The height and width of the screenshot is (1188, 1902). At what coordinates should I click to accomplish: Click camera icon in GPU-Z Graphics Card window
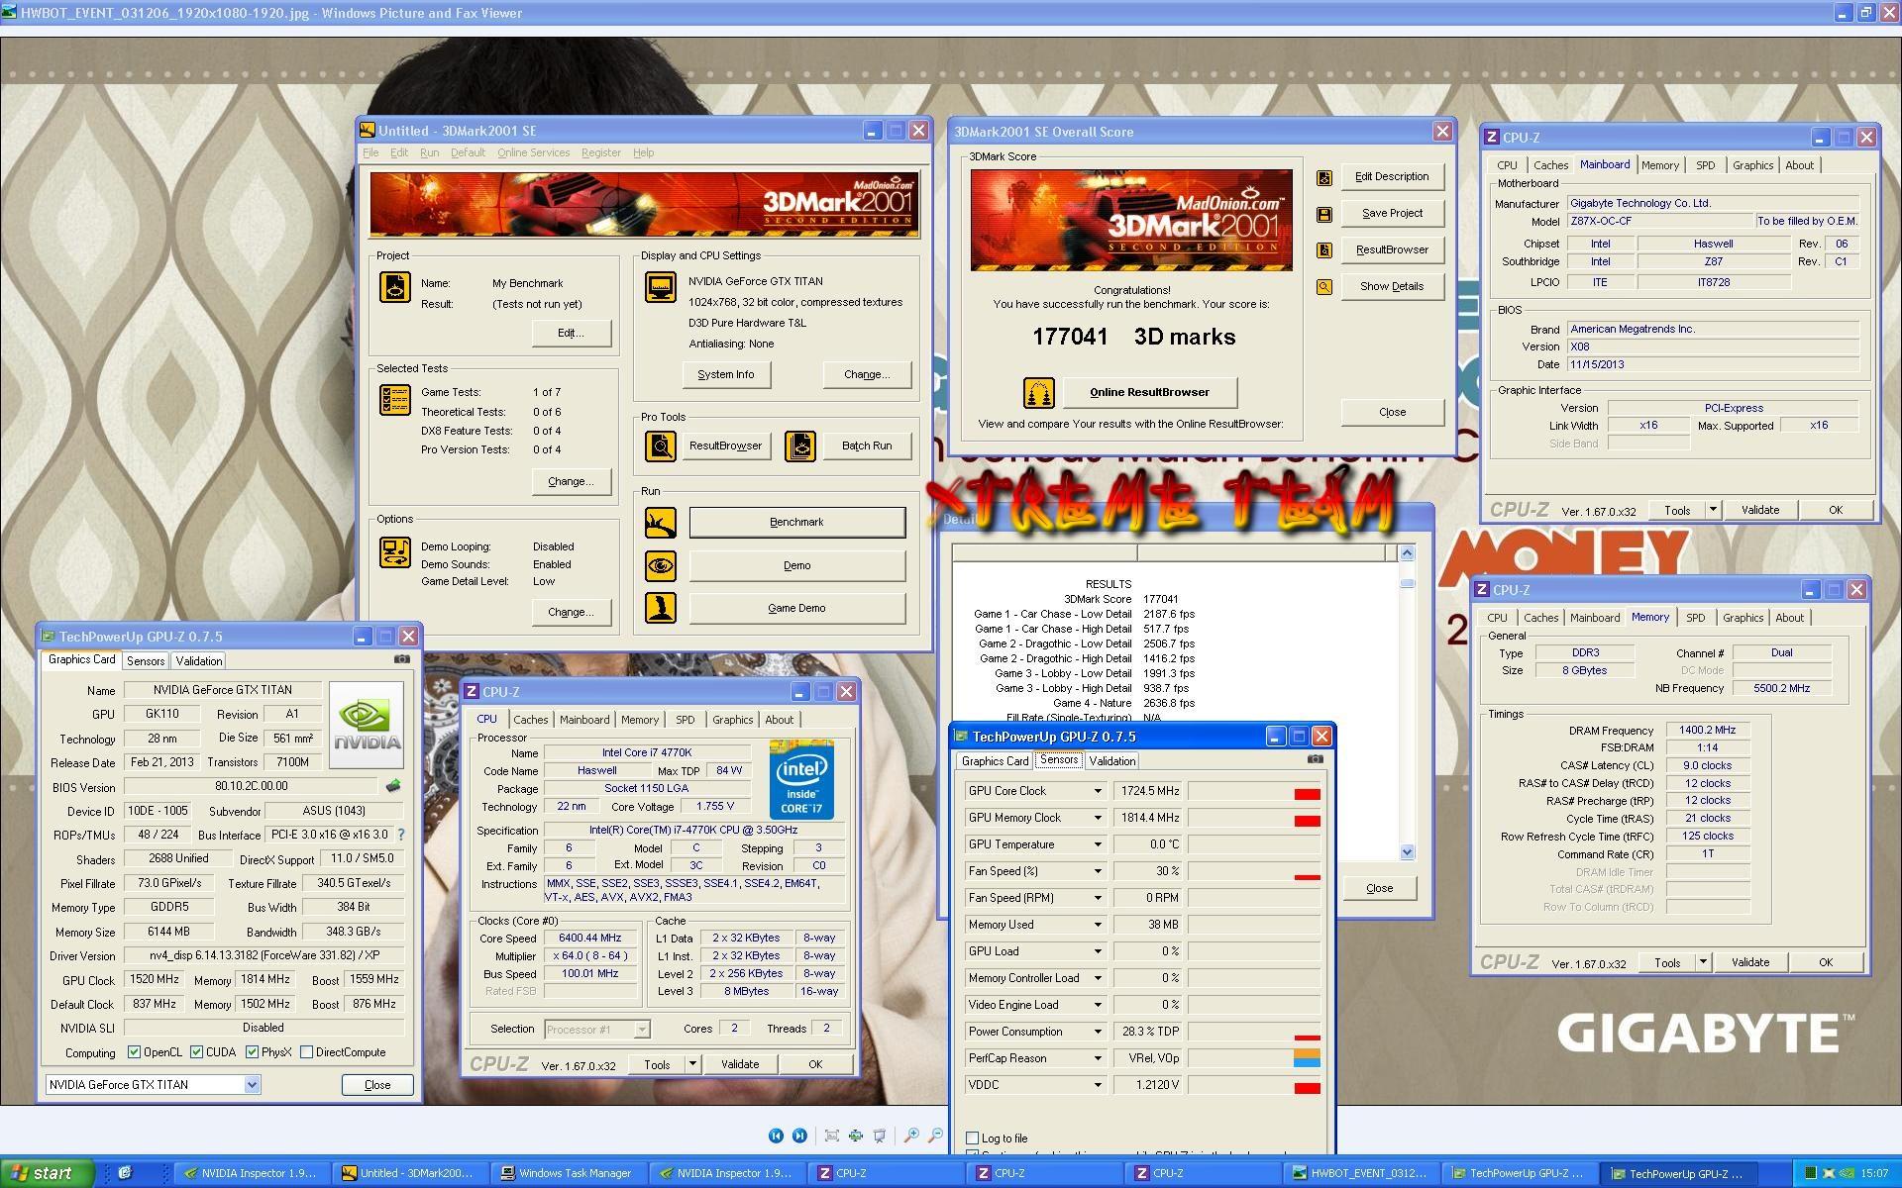pyautogui.click(x=402, y=659)
